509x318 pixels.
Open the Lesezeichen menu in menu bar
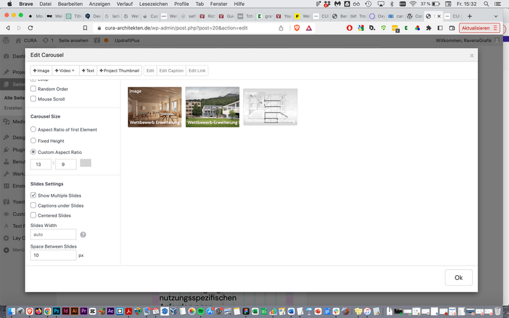[x=153, y=4]
